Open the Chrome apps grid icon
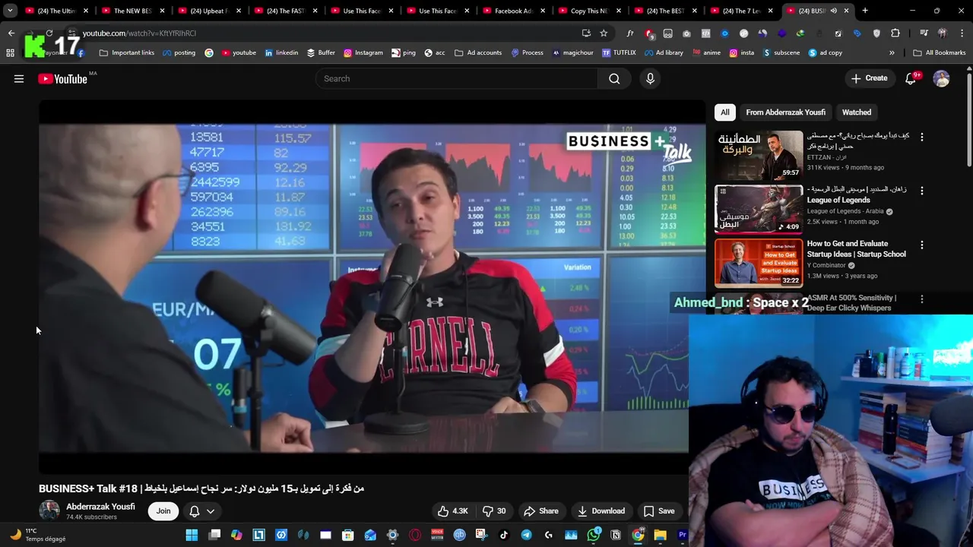This screenshot has width=973, height=547. [x=10, y=52]
